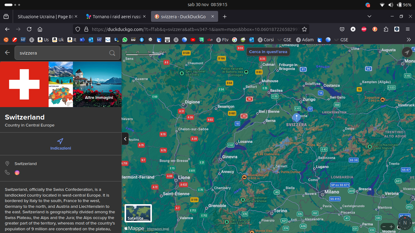Close the Tornano i raid aerei tab
Screen dimensions: 415x233
[144, 17]
